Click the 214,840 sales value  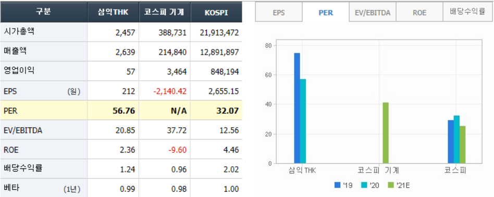coord(172,52)
